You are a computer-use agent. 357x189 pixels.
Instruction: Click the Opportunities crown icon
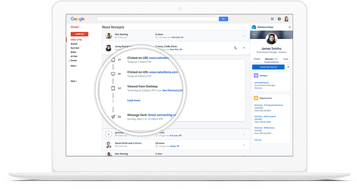256,98
